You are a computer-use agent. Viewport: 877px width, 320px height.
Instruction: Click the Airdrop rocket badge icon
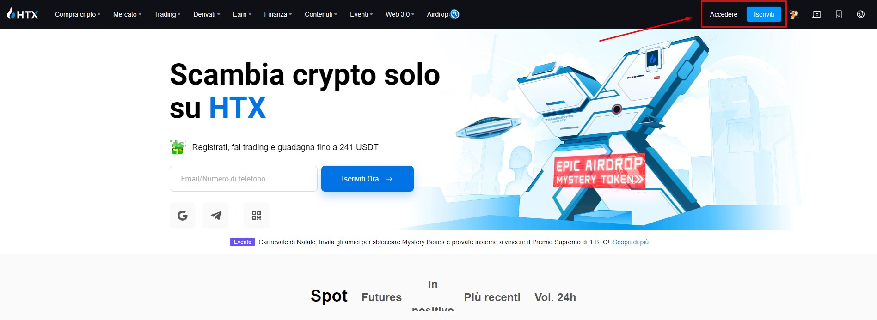click(455, 14)
